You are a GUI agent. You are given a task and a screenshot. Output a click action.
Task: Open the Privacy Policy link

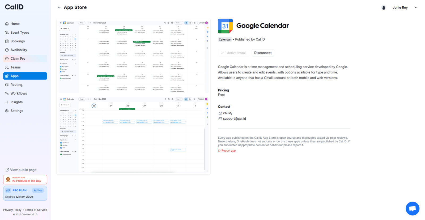pos(12,210)
